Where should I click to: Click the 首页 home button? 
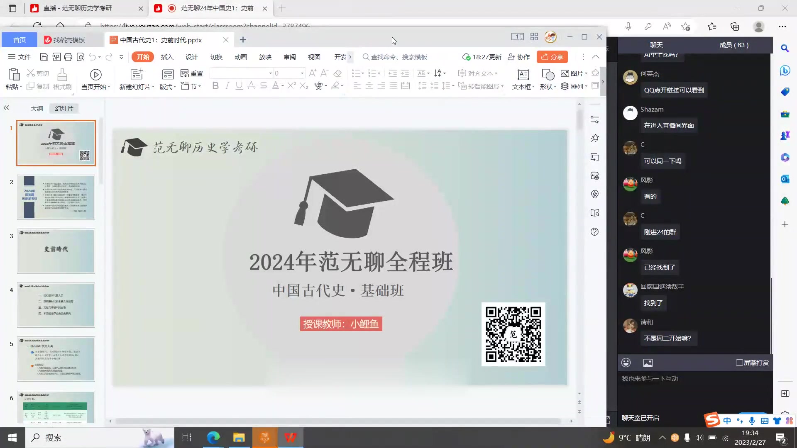point(20,40)
